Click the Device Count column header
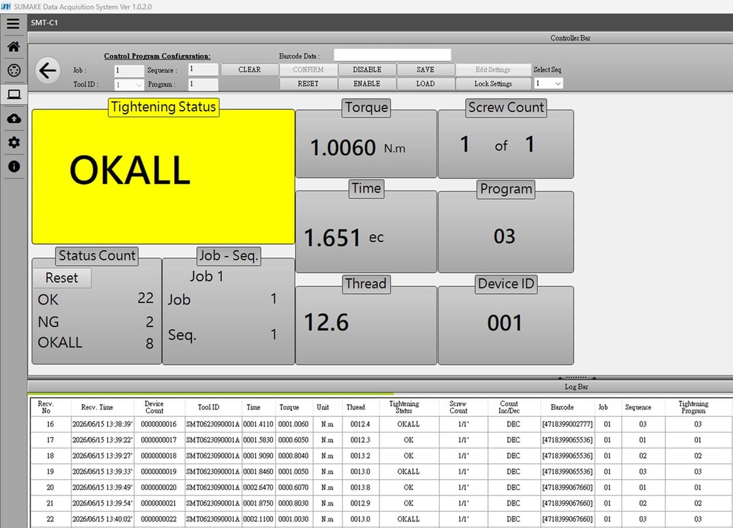The height and width of the screenshot is (528, 733). point(154,407)
